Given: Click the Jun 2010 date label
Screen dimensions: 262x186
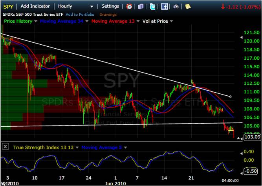Looking at the screenshot, I should click(x=115, y=184).
